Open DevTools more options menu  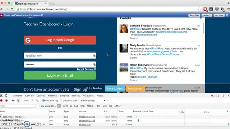point(224,96)
